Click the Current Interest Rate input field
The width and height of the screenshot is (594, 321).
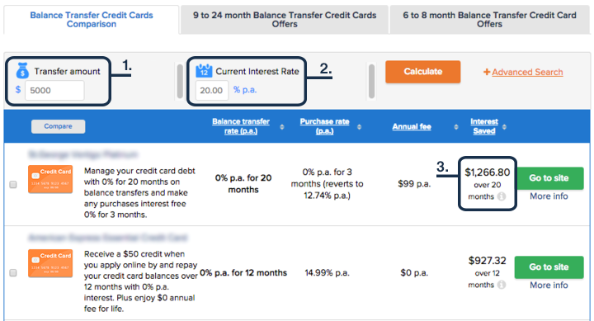coord(212,90)
